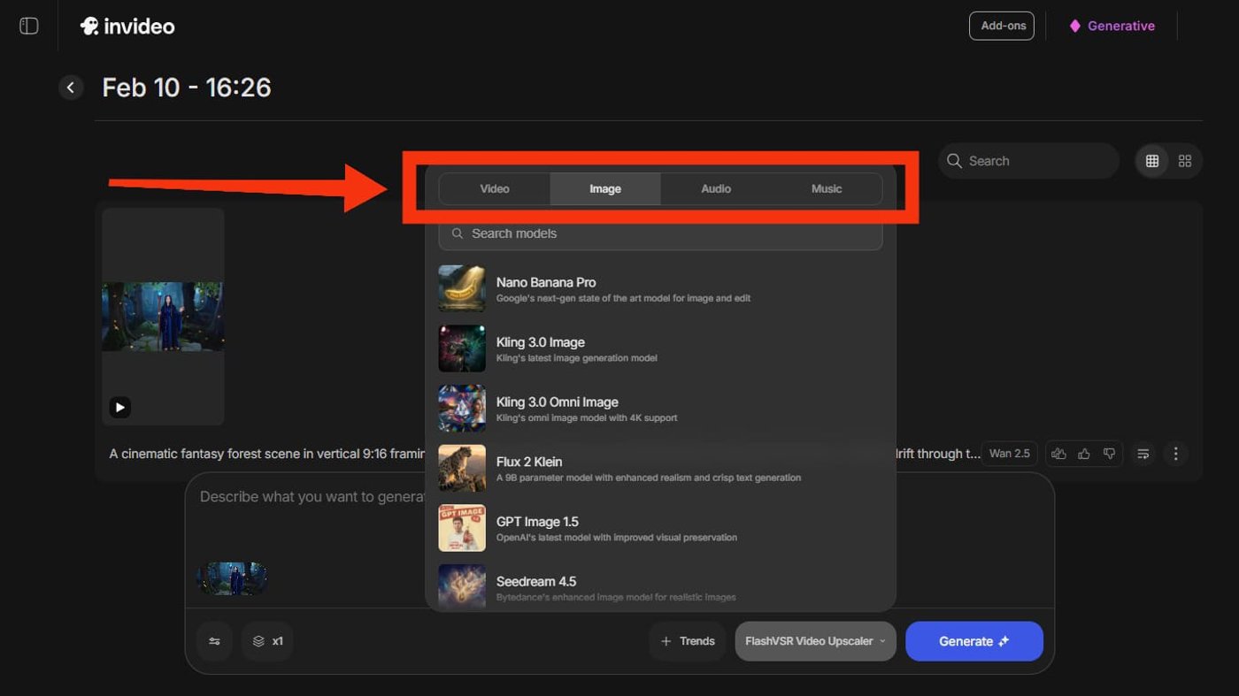
Task: Open the three-dot more options menu
Action: click(x=1175, y=454)
